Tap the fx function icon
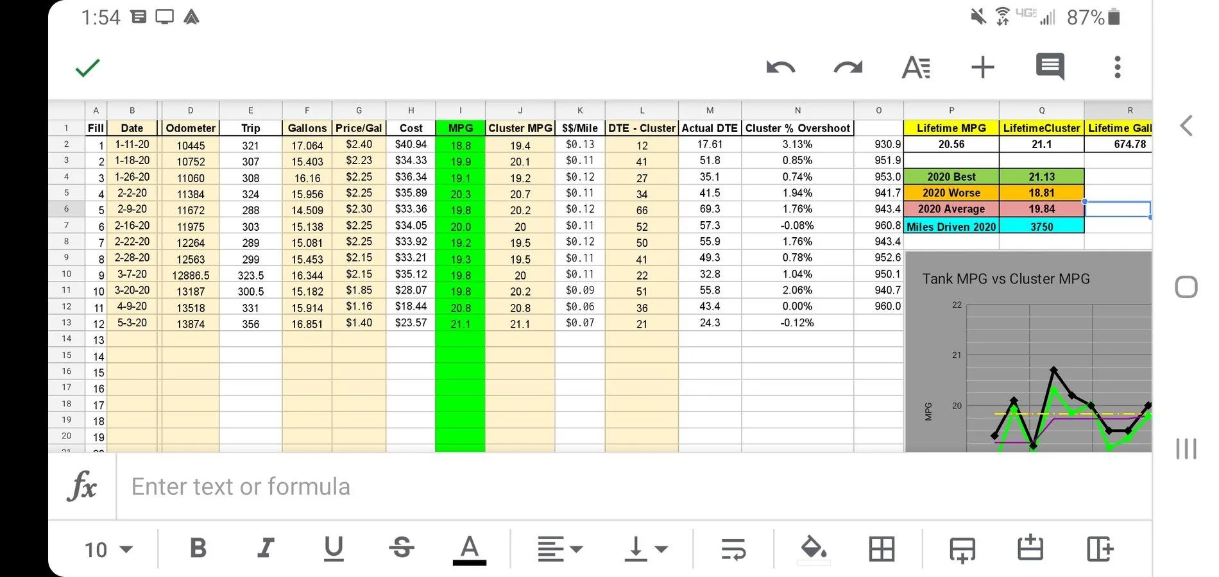Viewport: 1219px width, 577px height. [x=82, y=487]
